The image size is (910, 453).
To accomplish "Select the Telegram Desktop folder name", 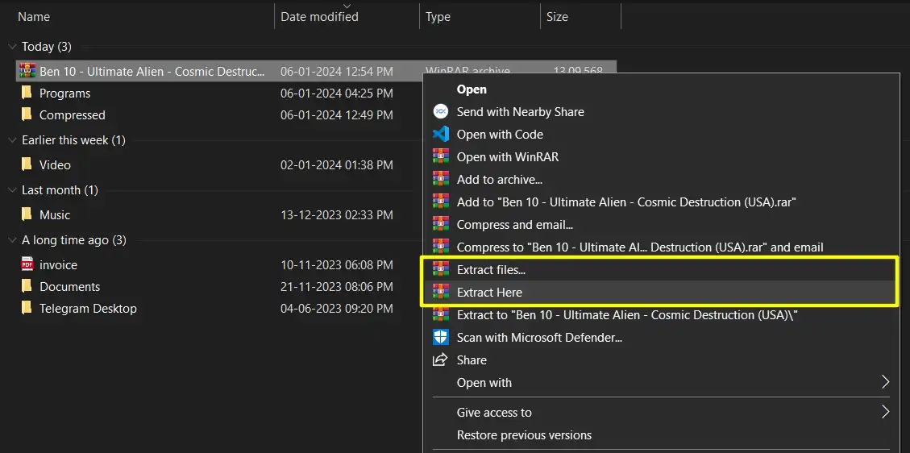I will coord(88,309).
